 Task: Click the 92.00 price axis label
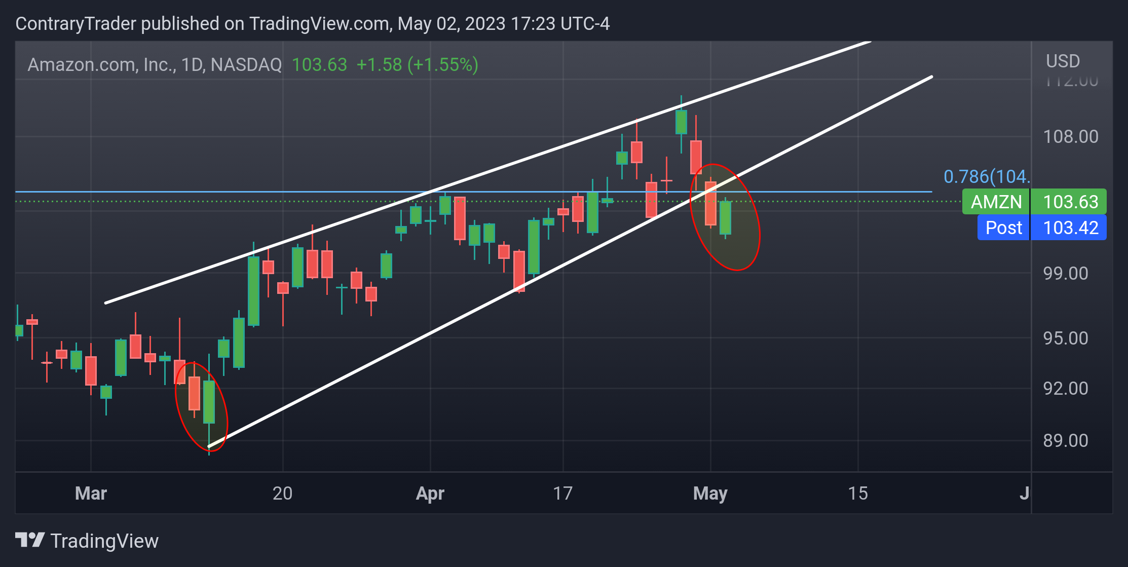(1065, 388)
